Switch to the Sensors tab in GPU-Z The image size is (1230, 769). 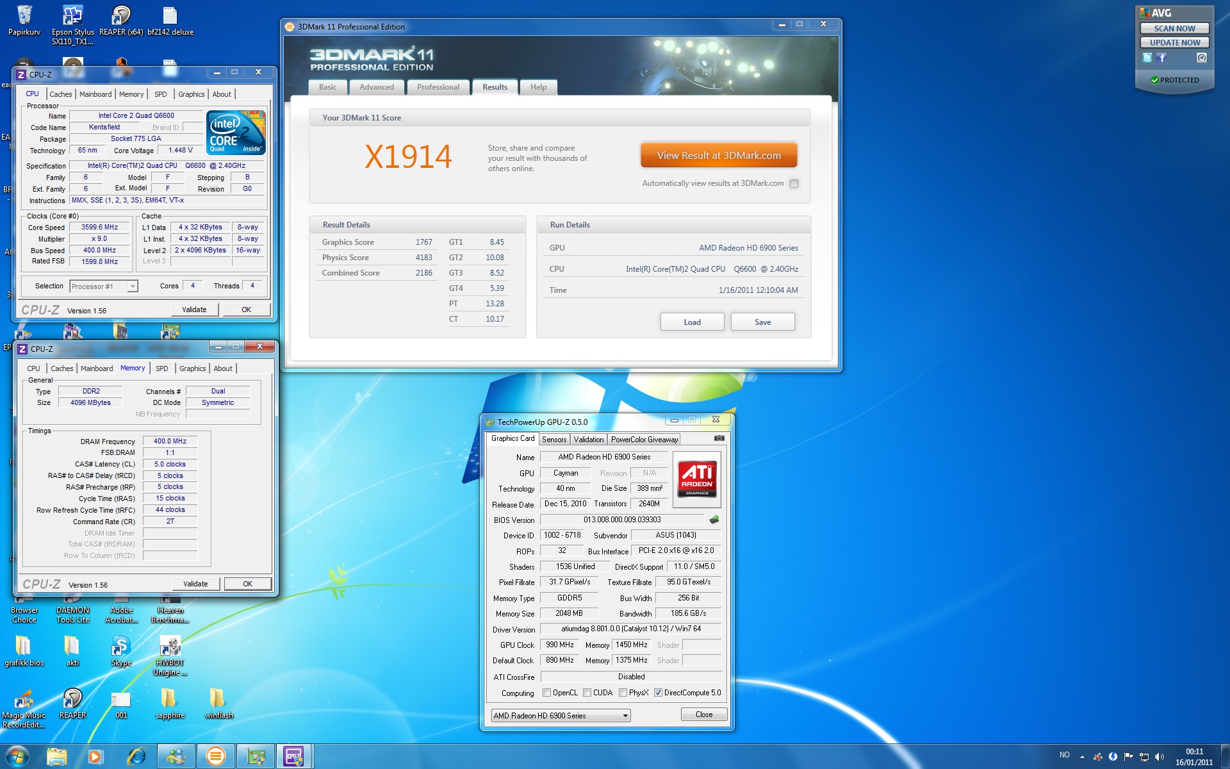[554, 440]
